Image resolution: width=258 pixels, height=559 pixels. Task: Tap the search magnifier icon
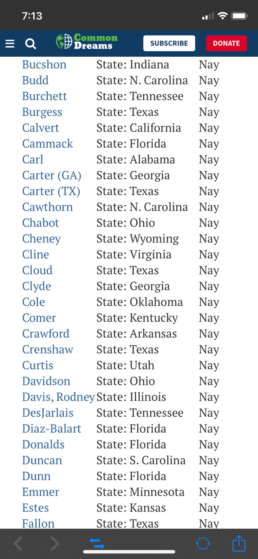[x=31, y=44]
